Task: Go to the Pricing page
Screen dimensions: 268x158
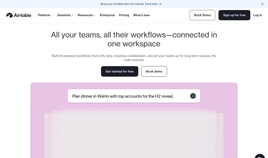Action: click(x=124, y=15)
